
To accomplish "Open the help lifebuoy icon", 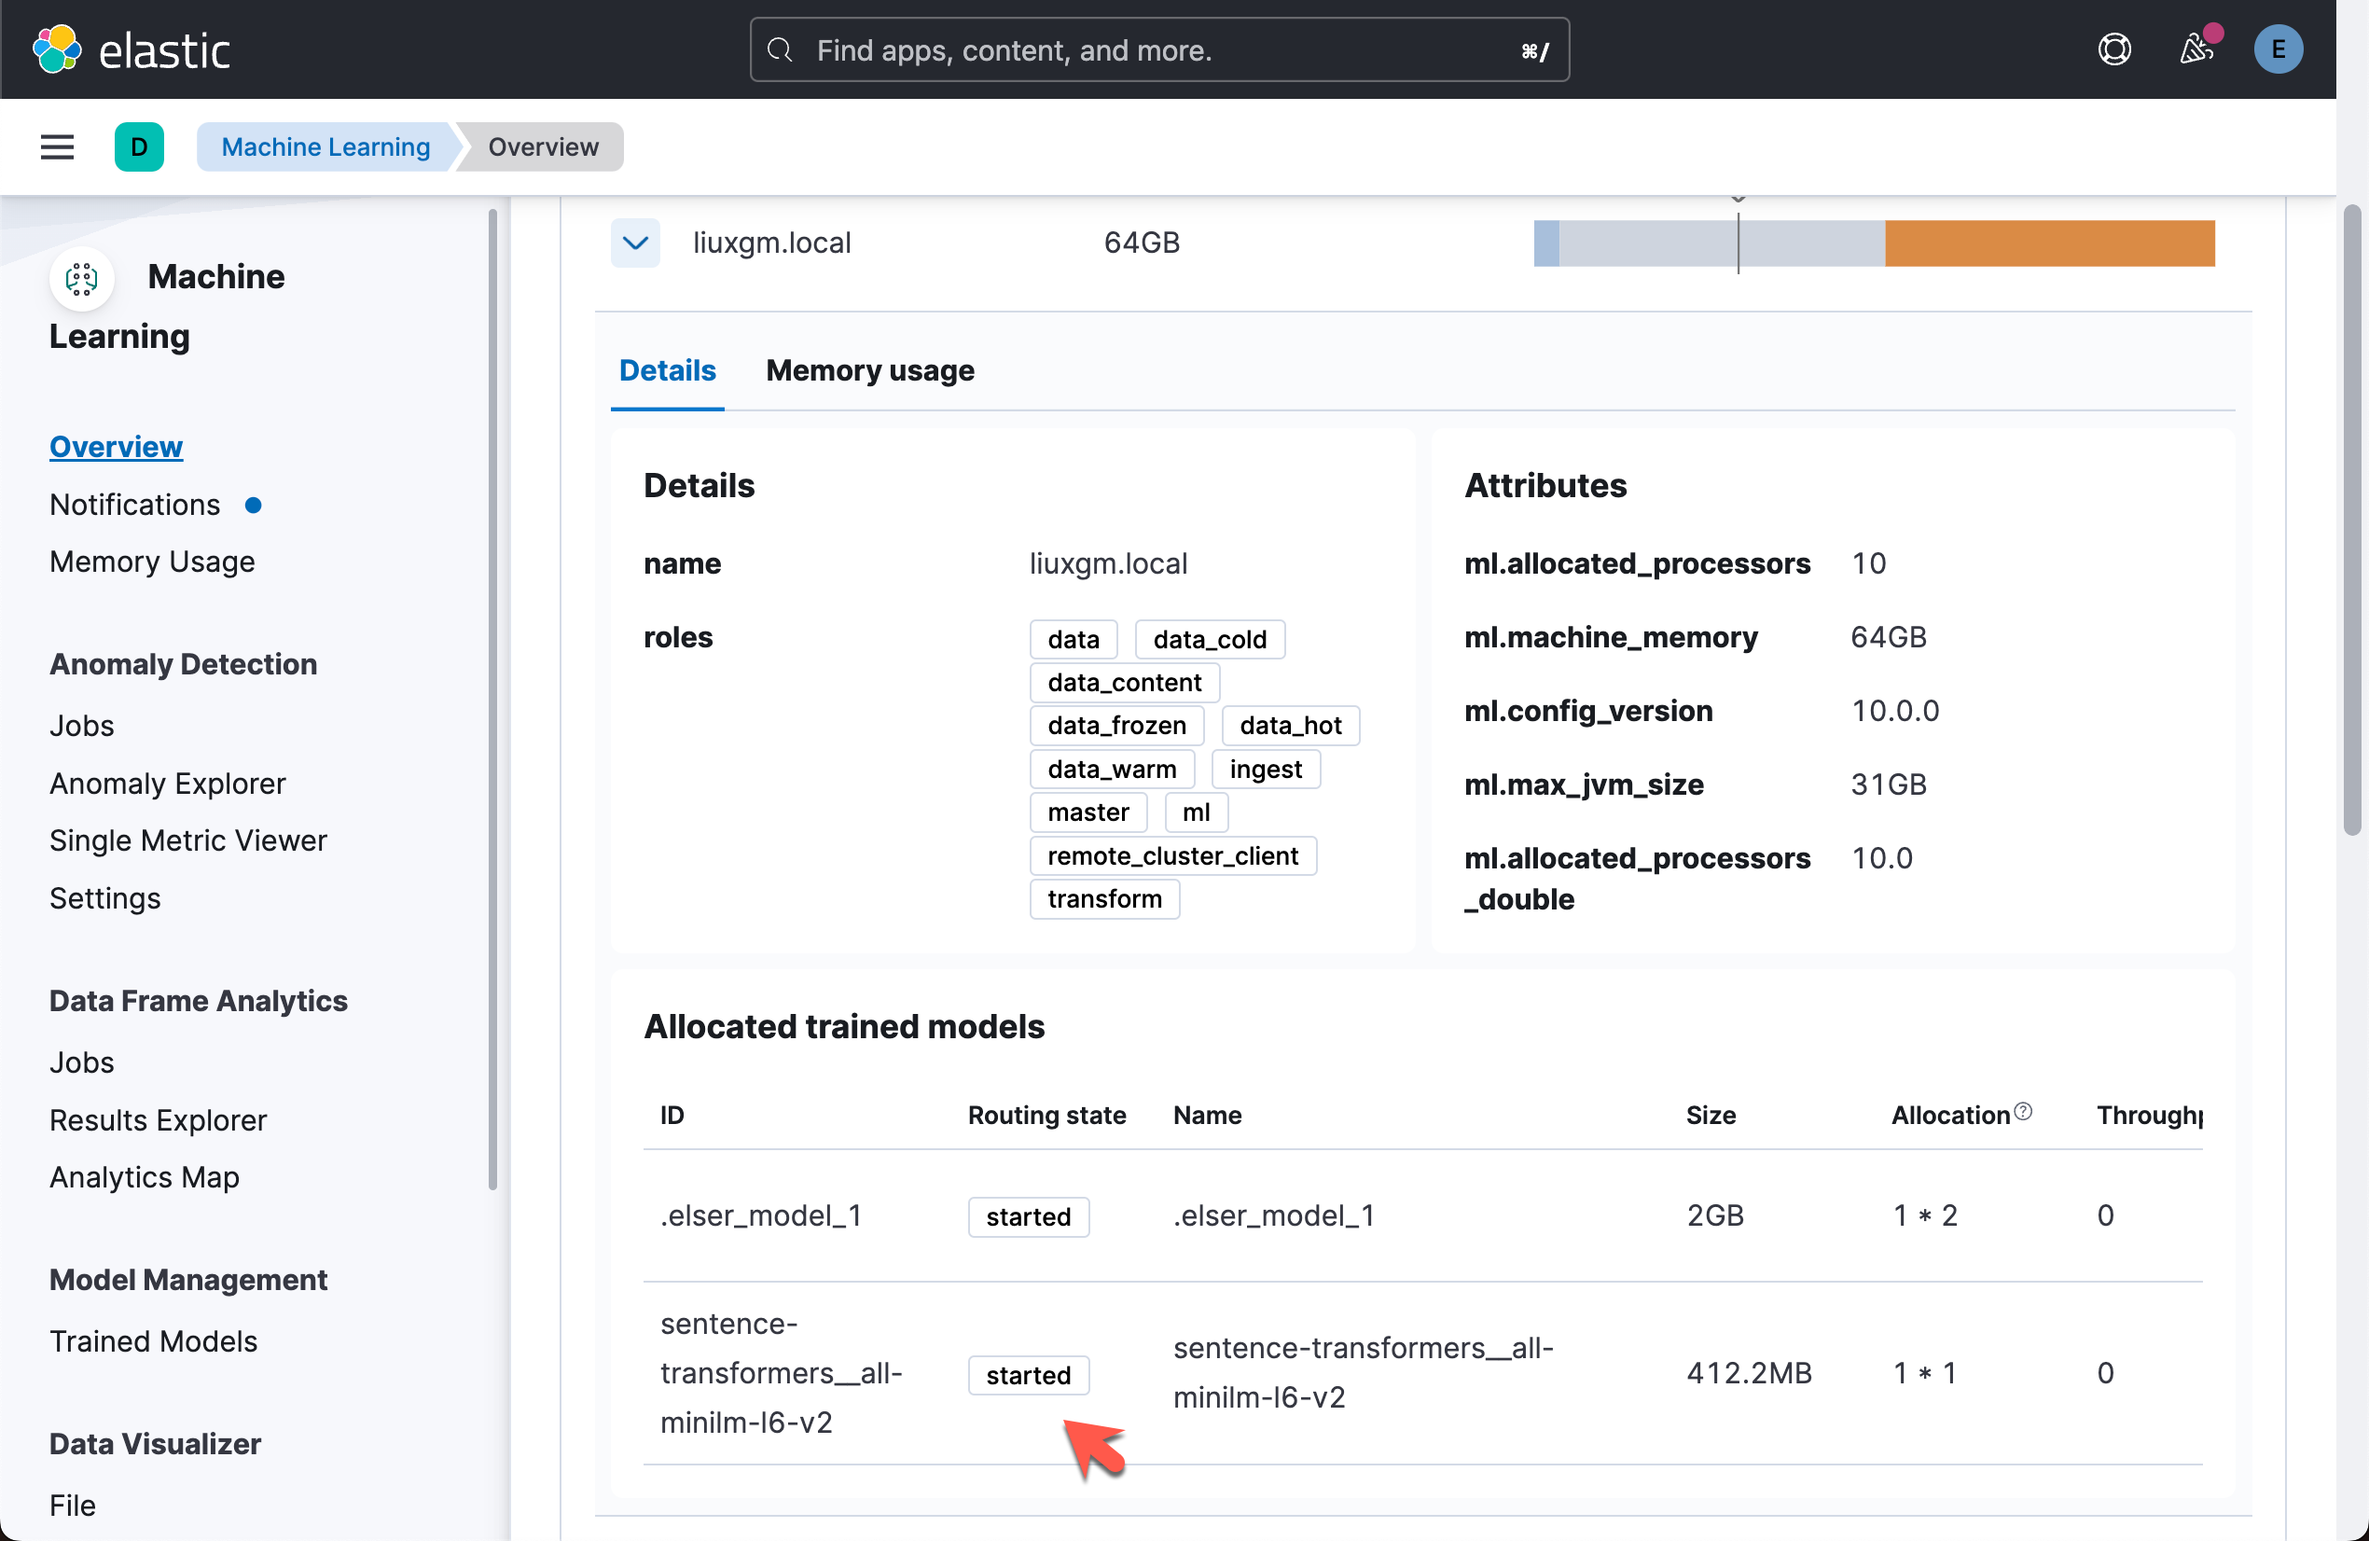I will pyautogui.click(x=2113, y=49).
